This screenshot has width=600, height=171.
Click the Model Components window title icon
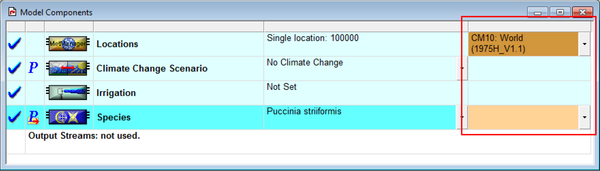(x=12, y=12)
